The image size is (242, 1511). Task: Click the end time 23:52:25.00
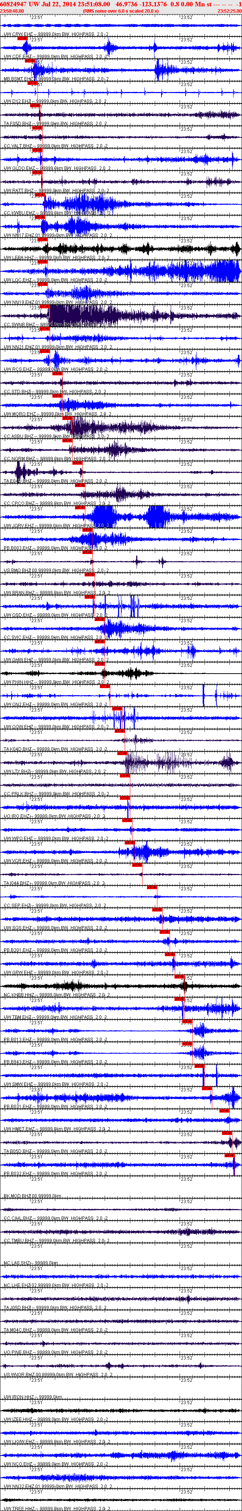[x=229, y=11]
